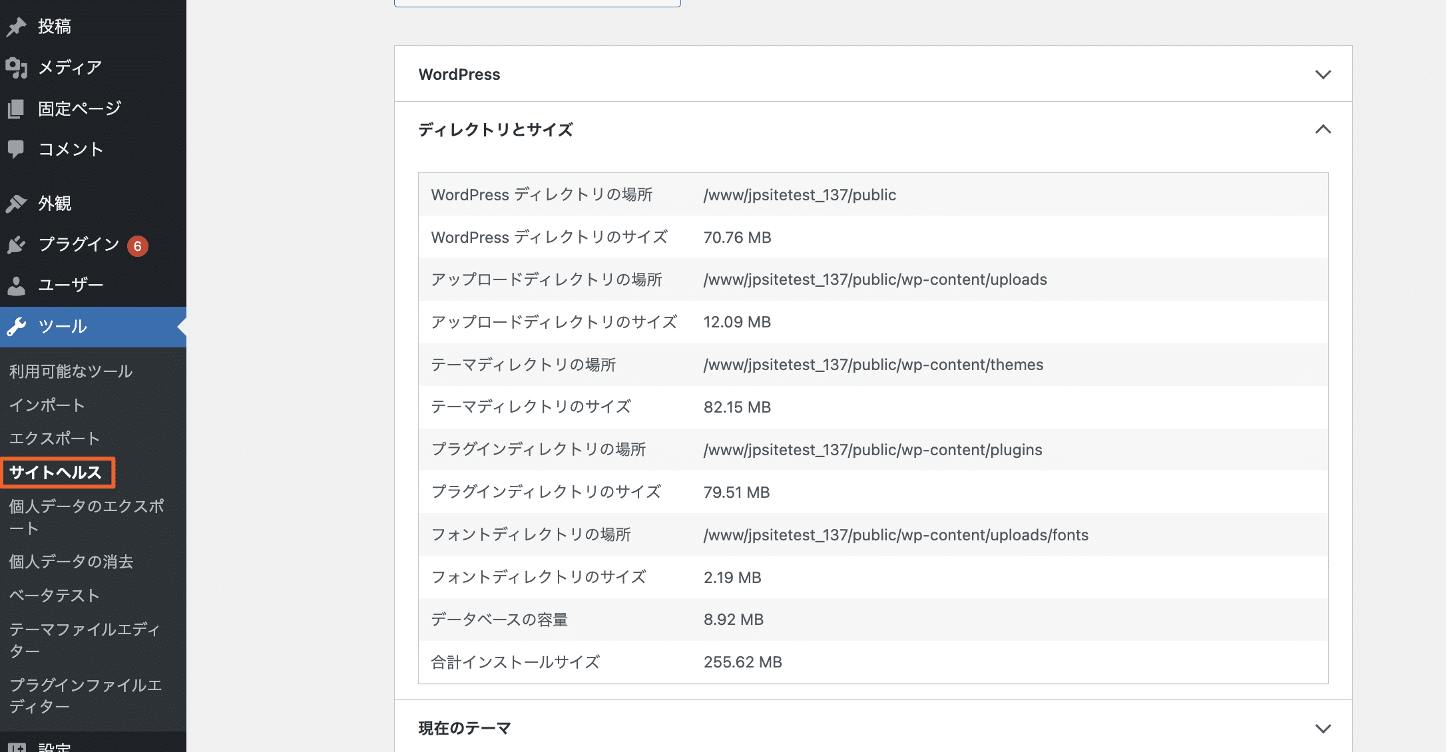Open 外観 via the appearance brush icon
Viewport: 1446px width, 752px height.
(x=17, y=203)
